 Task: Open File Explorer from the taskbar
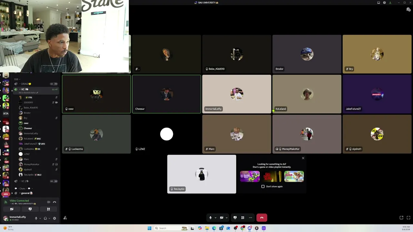[x=207, y=228]
